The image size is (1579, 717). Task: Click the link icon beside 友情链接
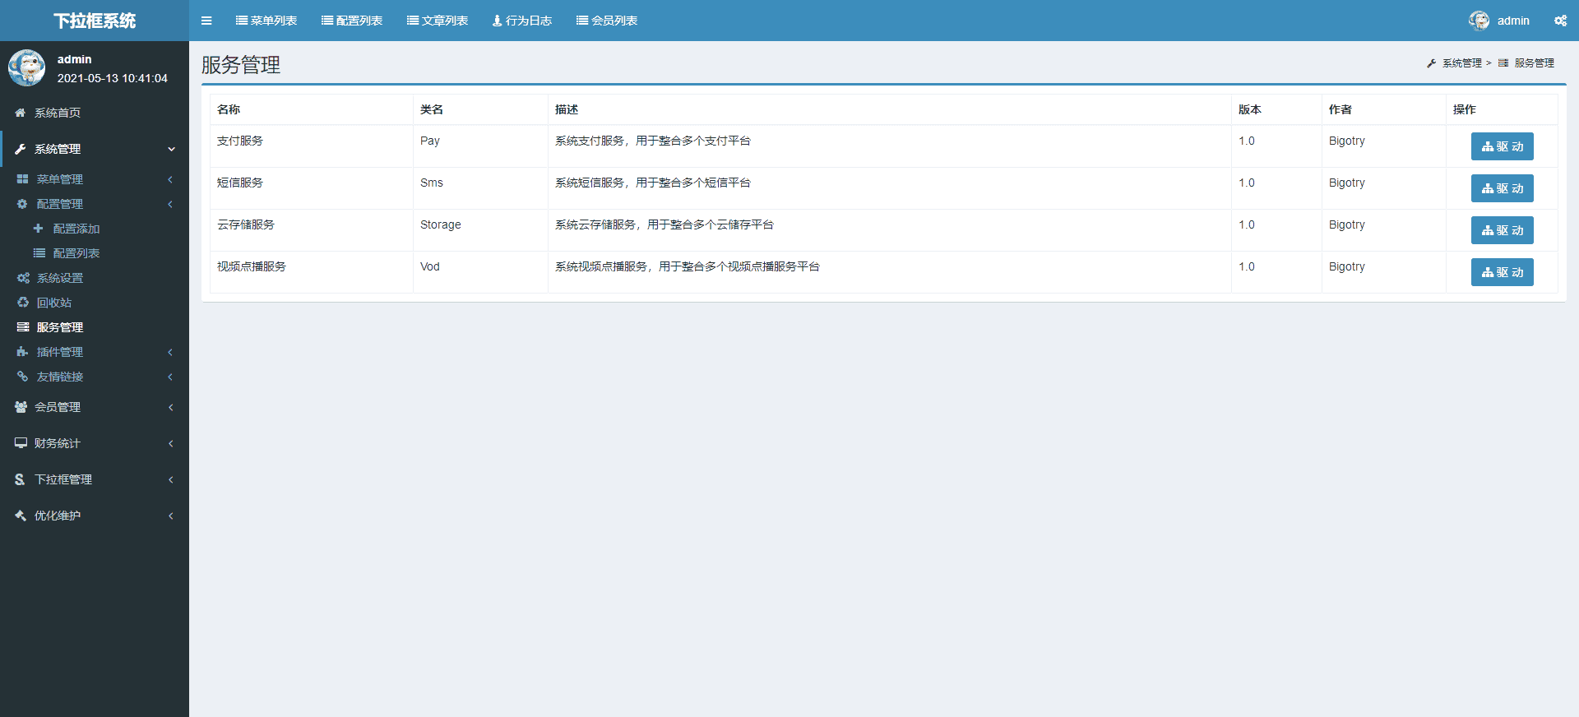point(23,377)
